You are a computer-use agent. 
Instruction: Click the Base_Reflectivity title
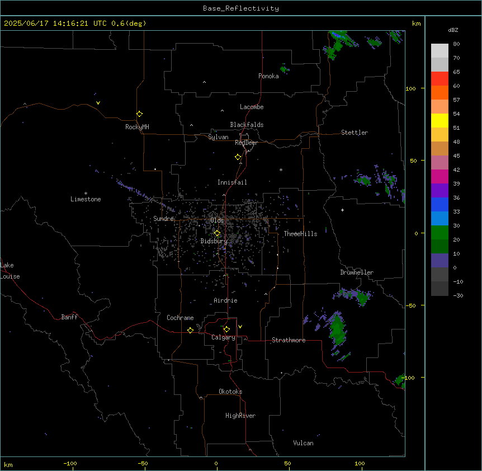pos(241,8)
